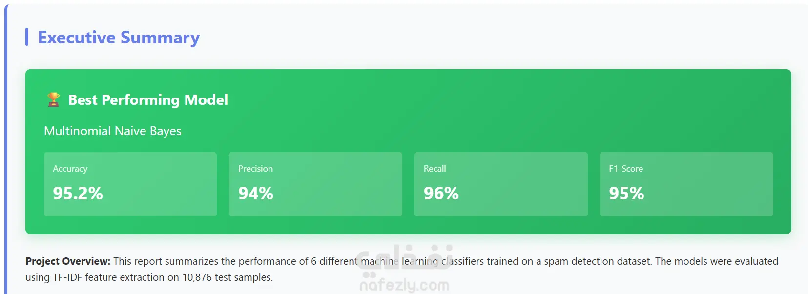Open the Precision metric card

pos(315,184)
